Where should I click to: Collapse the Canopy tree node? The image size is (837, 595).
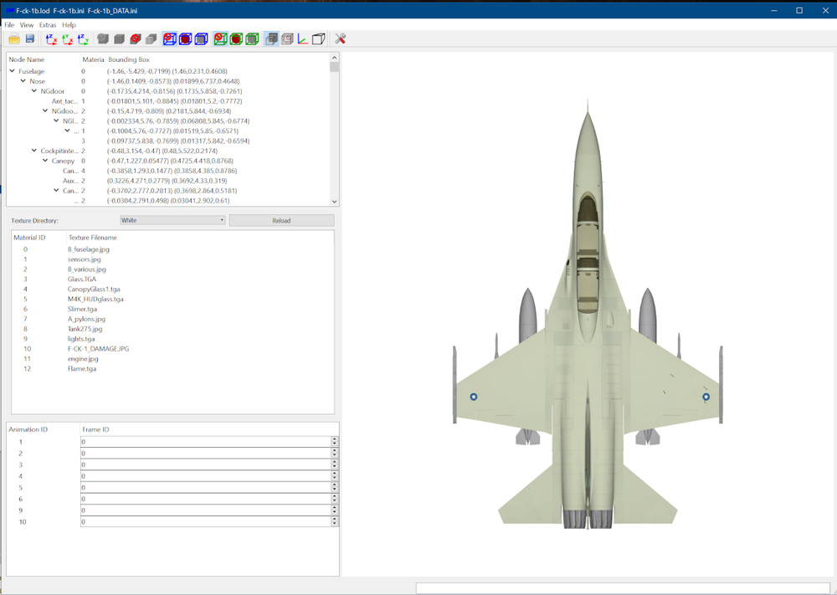pyautogui.click(x=45, y=161)
